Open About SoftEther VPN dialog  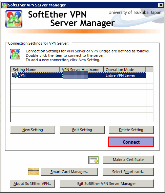(x=32, y=184)
